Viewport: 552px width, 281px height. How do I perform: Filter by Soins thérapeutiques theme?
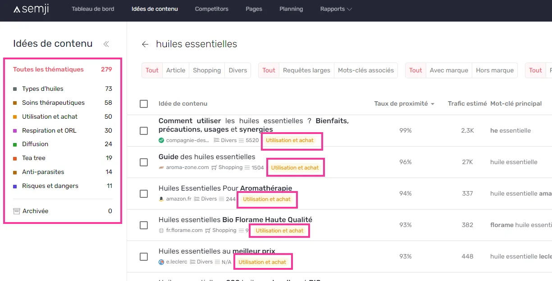coord(63,103)
